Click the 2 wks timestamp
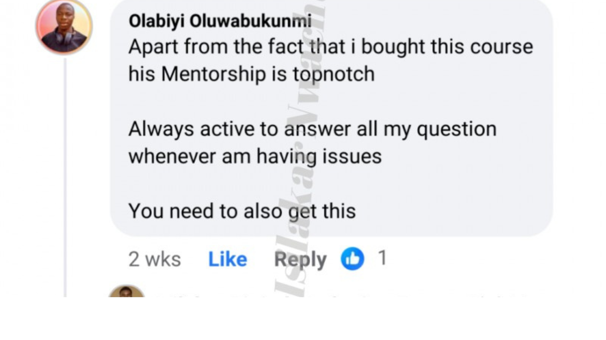The image size is (606, 340). [155, 259]
